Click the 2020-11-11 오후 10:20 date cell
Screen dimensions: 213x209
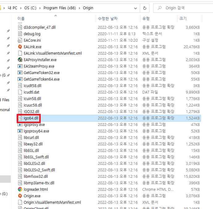pos(118,40)
